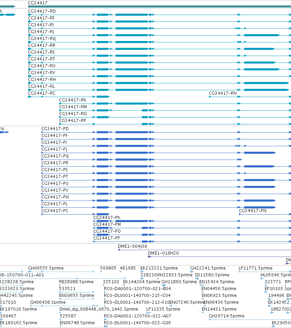Click protein label CG34417-PJ
291x328 pixels.
(x=54, y=149)
